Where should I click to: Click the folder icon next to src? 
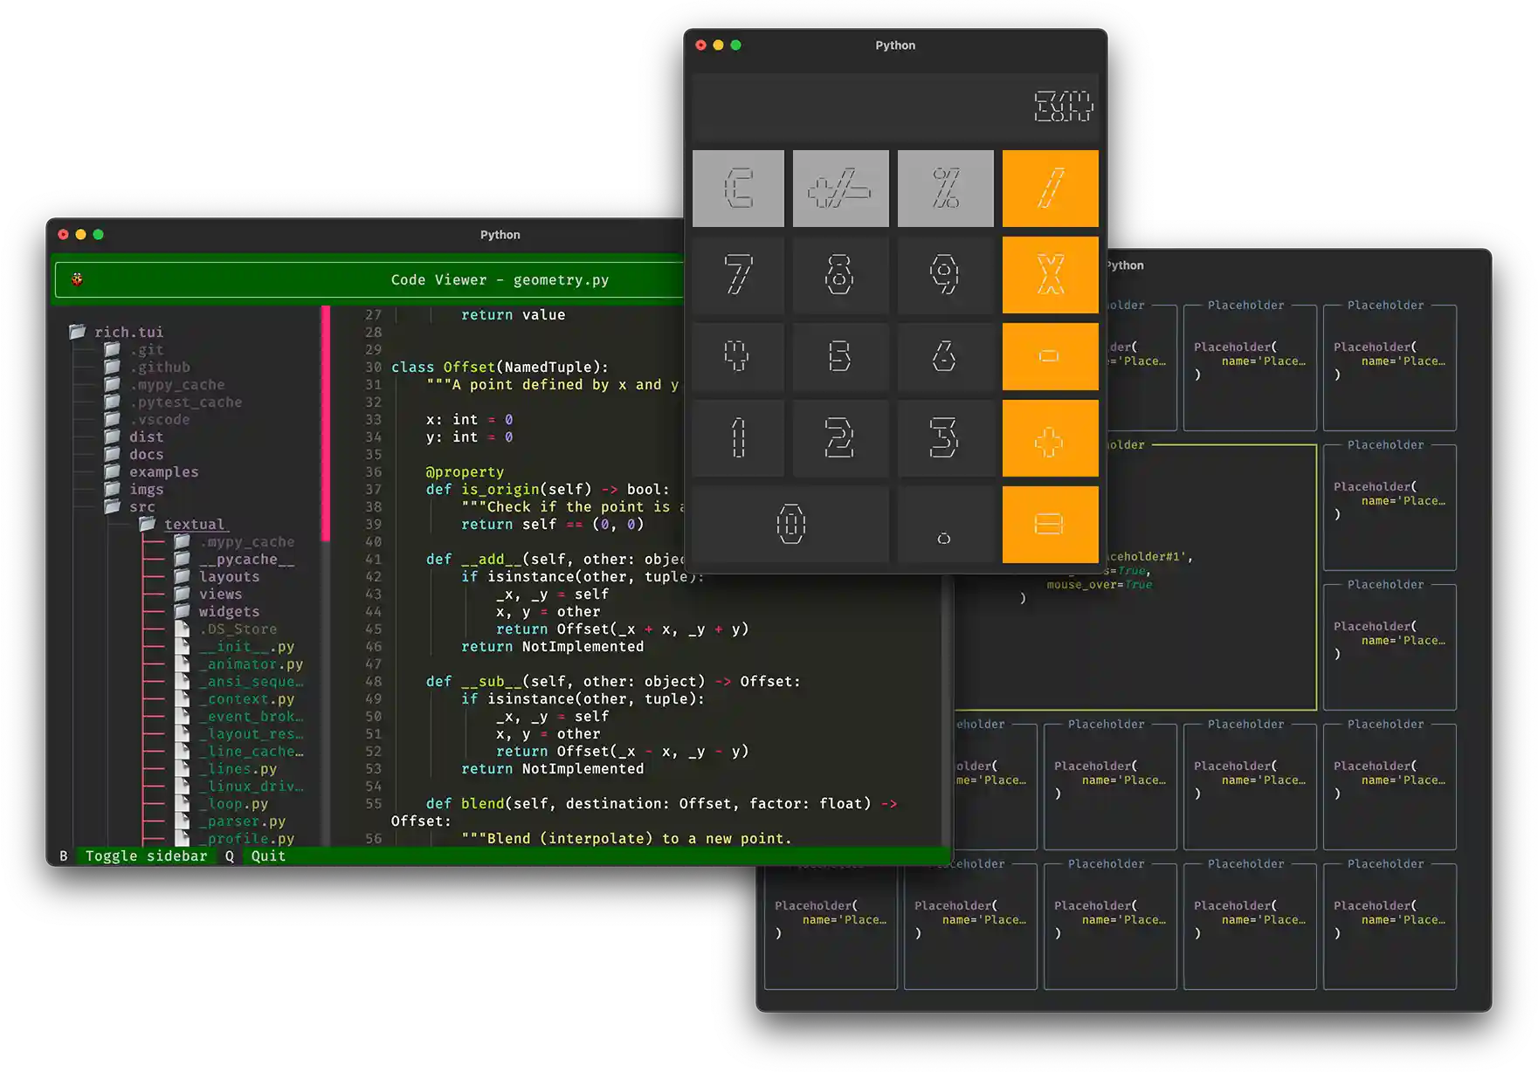click(x=114, y=506)
